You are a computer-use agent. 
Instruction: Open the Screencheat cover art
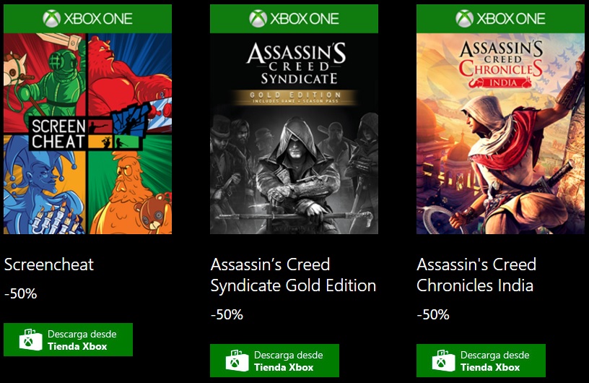pyautogui.click(x=87, y=134)
